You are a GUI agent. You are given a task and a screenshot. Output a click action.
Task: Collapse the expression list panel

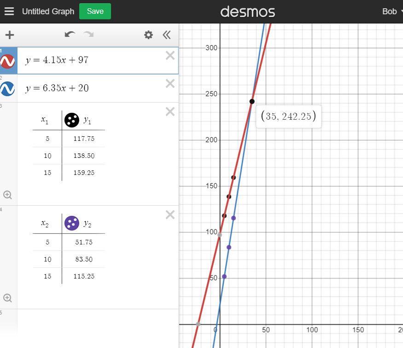point(167,35)
